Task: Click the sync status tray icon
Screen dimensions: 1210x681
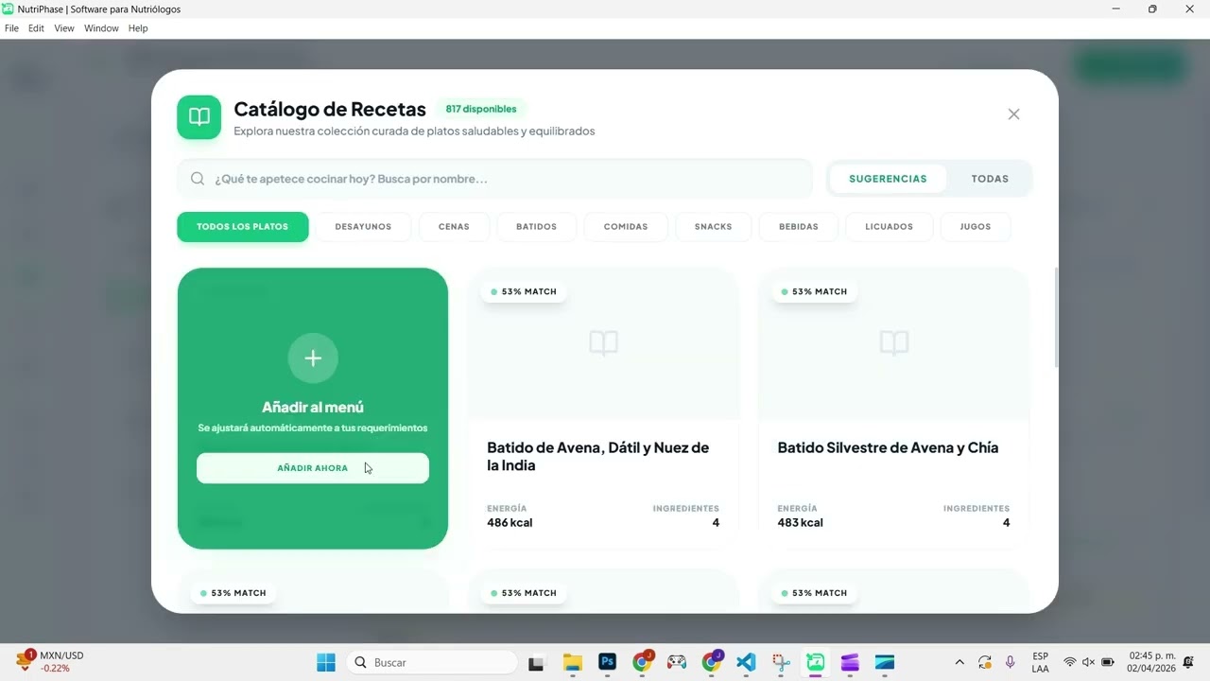Action: 985,662
